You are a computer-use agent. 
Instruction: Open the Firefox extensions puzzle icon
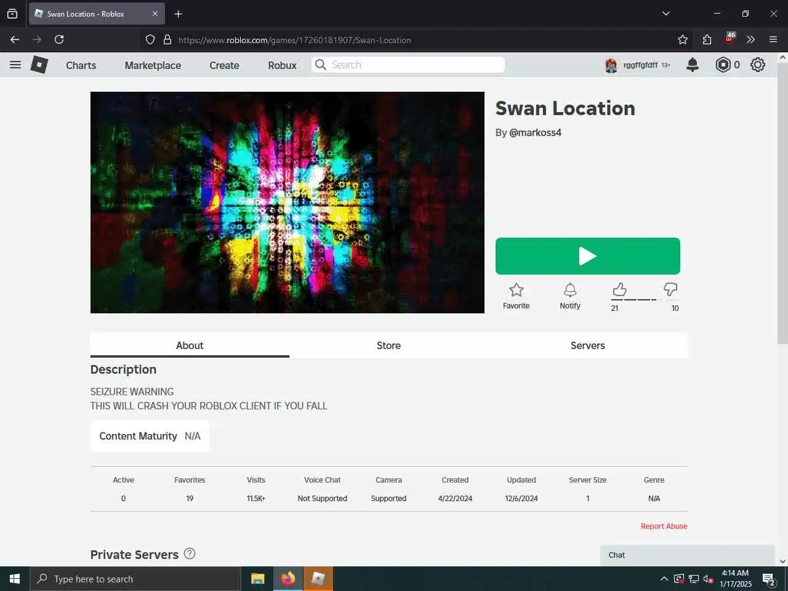(x=707, y=39)
